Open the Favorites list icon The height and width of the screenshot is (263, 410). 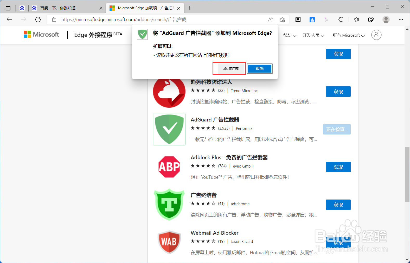pyautogui.click(x=357, y=19)
